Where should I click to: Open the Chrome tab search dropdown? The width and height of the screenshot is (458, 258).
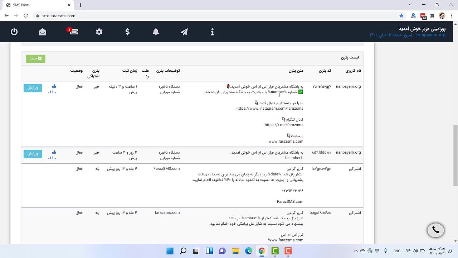tap(410, 5)
